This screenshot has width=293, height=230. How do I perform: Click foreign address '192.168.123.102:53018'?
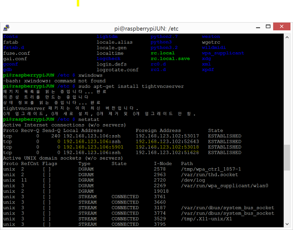click(x=167, y=147)
